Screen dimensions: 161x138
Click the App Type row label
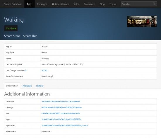[10, 52]
